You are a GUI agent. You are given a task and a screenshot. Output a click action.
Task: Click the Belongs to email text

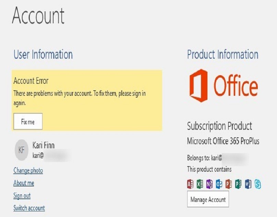pos(218,158)
